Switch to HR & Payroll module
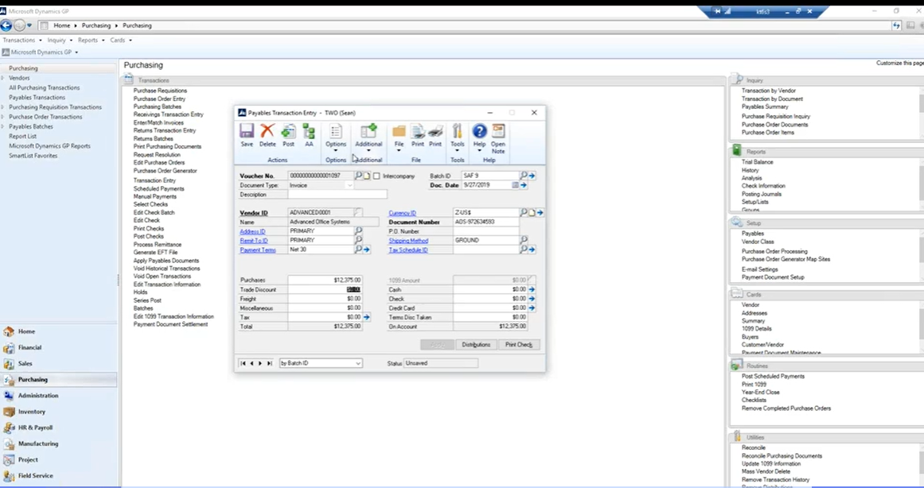Screen dimensions: 924x488 point(35,428)
